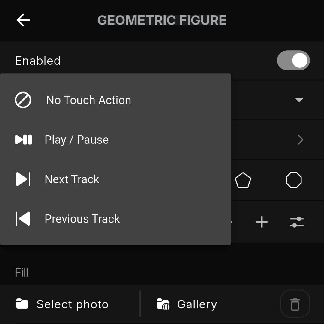The height and width of the screenshot is (324, 324).
Task: Choose Play / Pause as the touch action
Action: click(x=76, y=139)
